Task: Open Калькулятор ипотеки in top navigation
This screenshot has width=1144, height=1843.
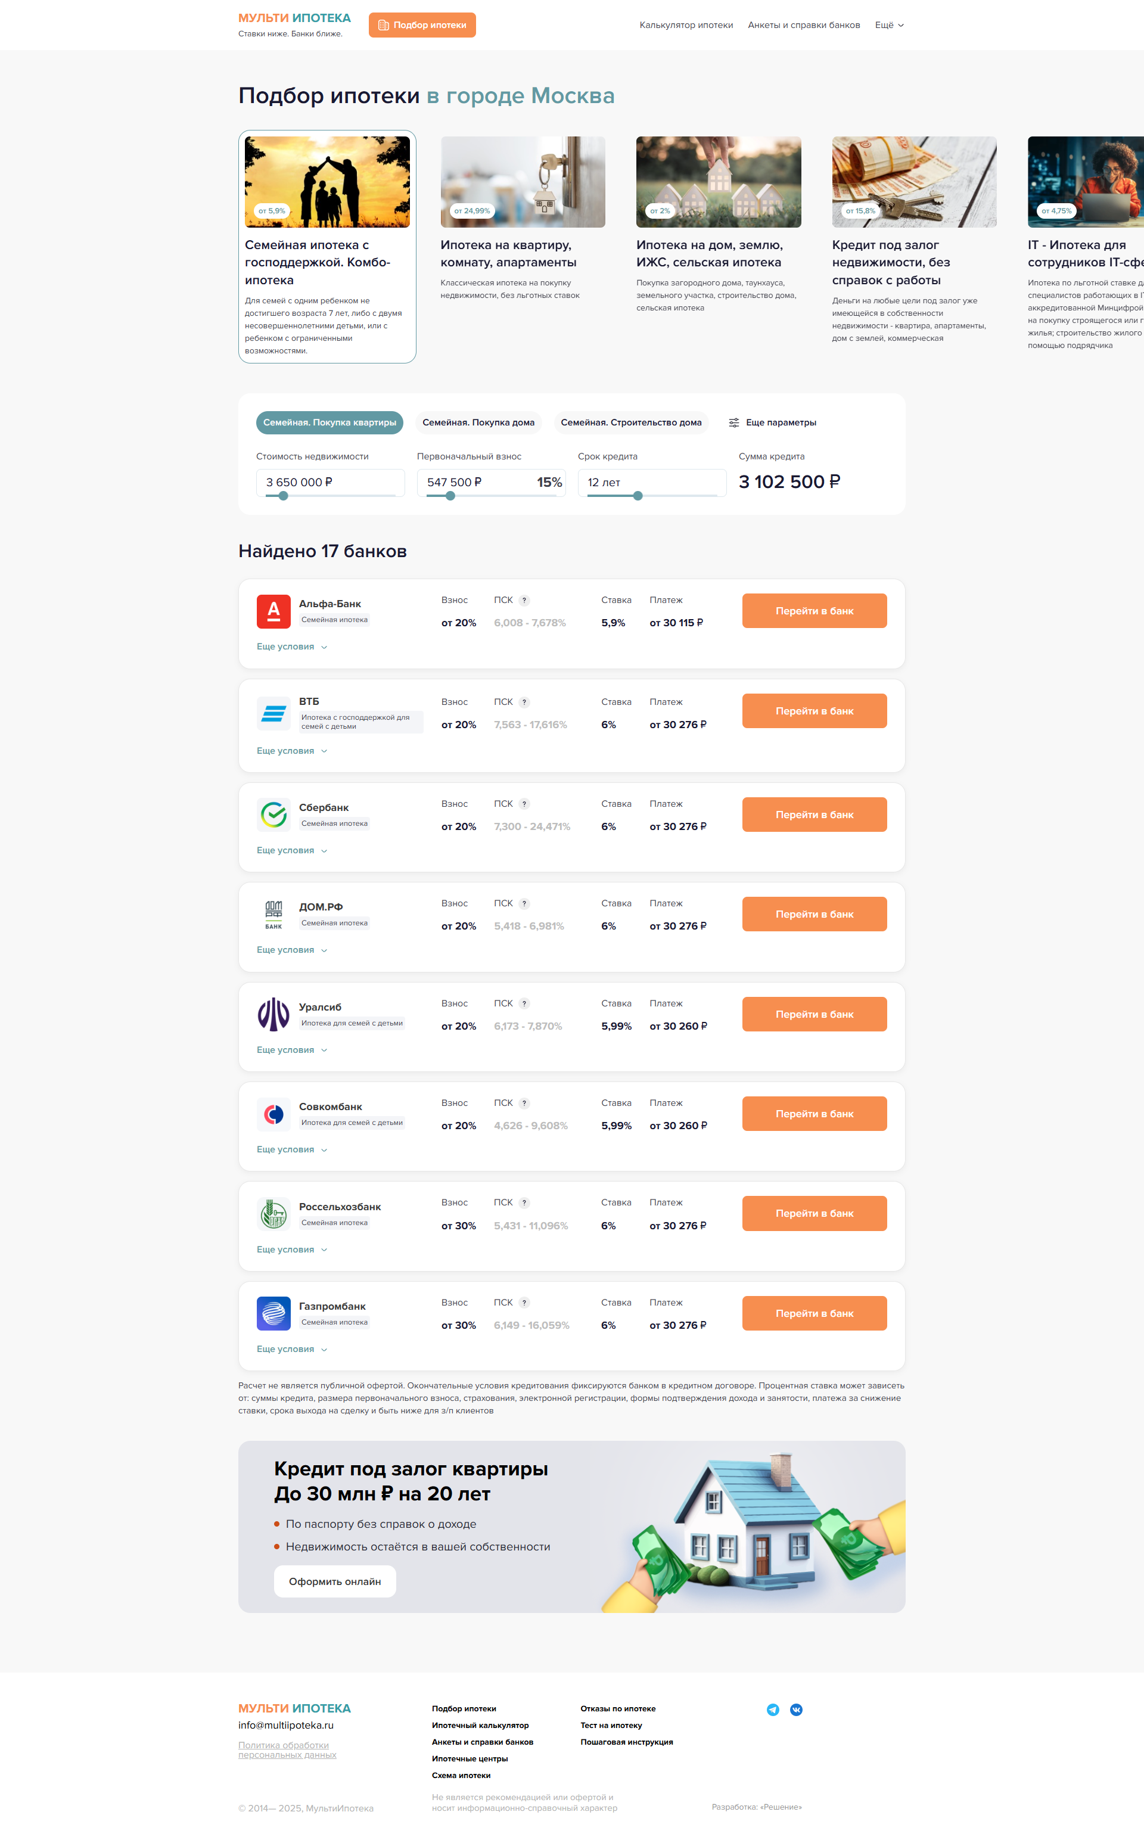Action: [686, 25]
